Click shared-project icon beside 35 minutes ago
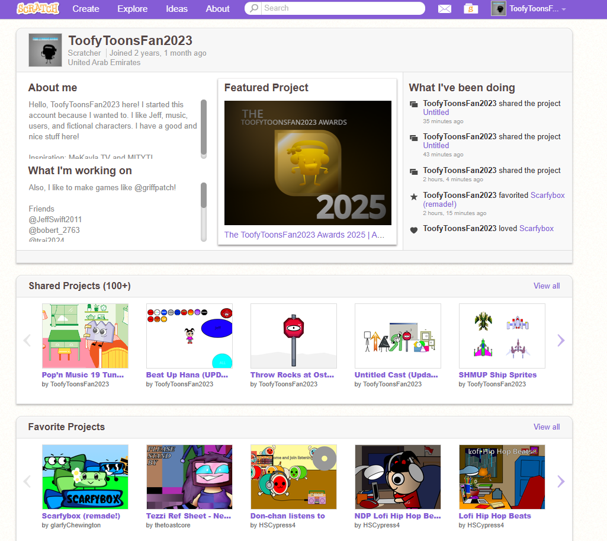 [414, 104]
